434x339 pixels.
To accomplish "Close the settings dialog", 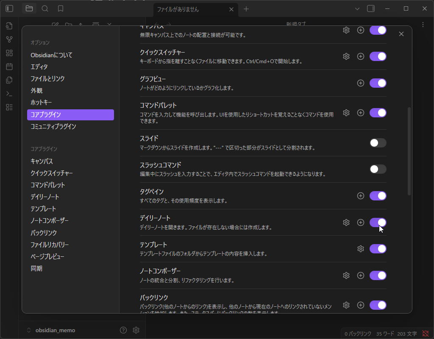I will pos(401,34).
